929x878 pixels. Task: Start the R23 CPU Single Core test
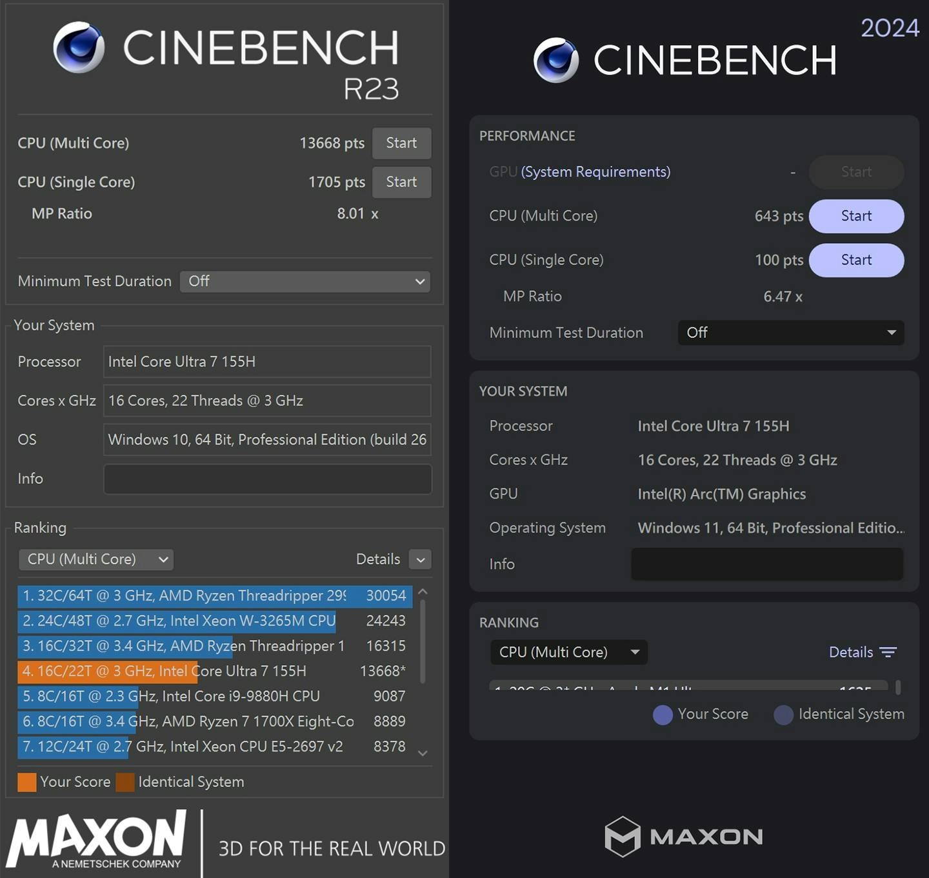point(401,182)
